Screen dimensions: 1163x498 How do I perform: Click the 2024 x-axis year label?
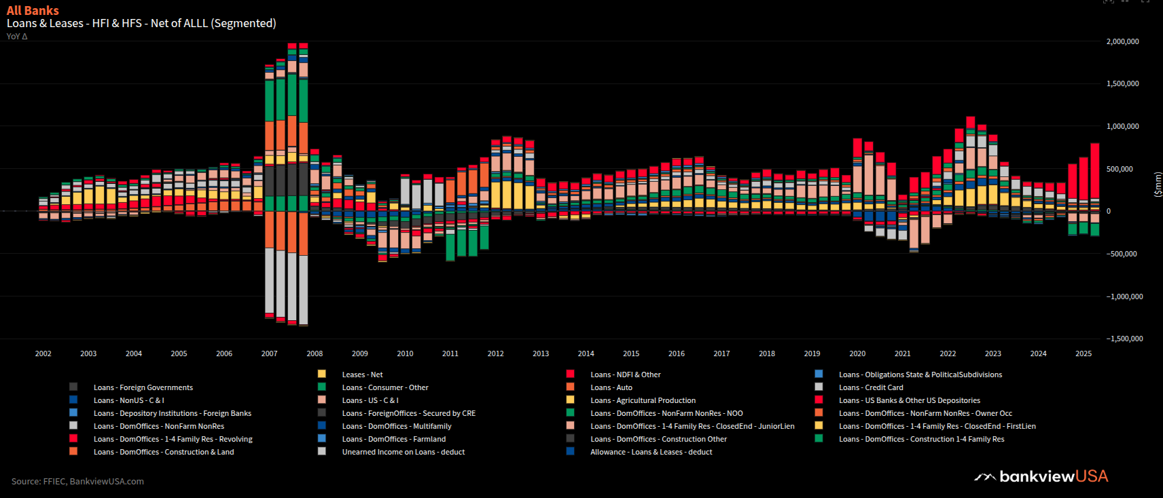[1039, 353]
